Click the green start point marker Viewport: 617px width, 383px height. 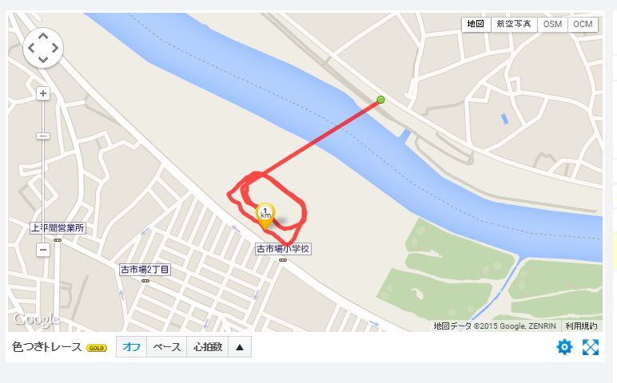click(x=380, y=100)
